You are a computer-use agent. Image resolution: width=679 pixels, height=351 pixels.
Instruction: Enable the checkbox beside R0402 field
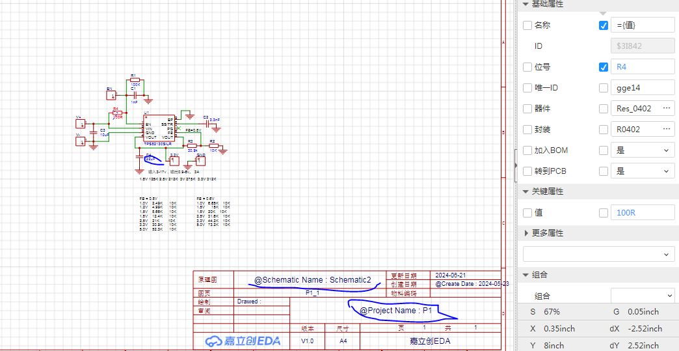pyautogui.click(x=603, y=130)
